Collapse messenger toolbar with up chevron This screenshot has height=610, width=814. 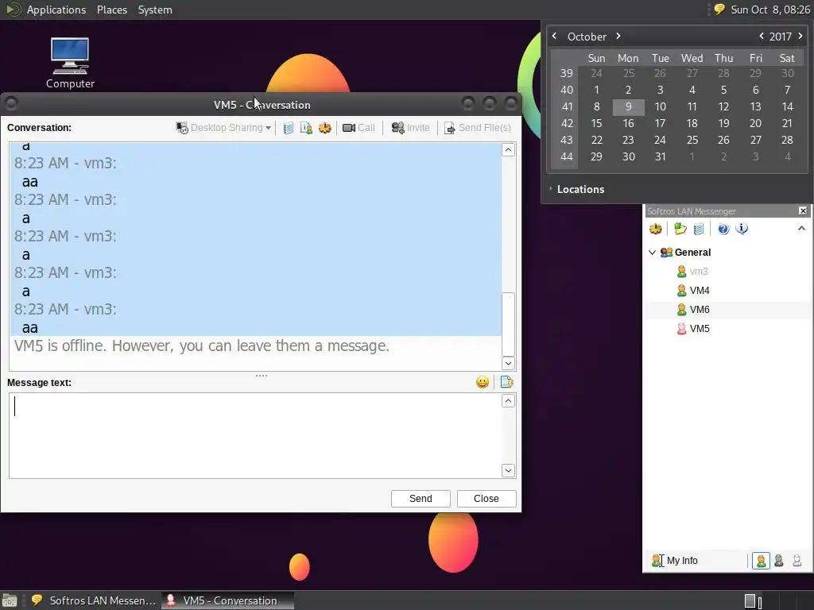801,228
